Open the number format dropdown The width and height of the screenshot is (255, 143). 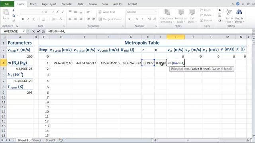(156, 12)
